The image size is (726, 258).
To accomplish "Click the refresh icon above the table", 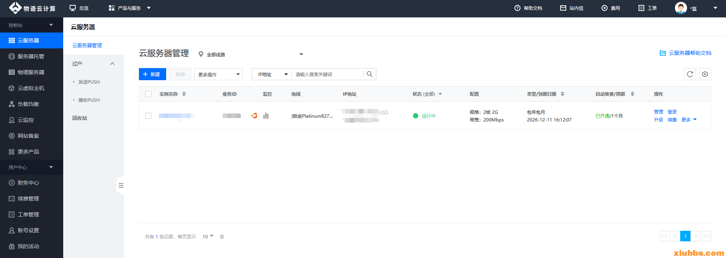I will (x=690, y=74).
